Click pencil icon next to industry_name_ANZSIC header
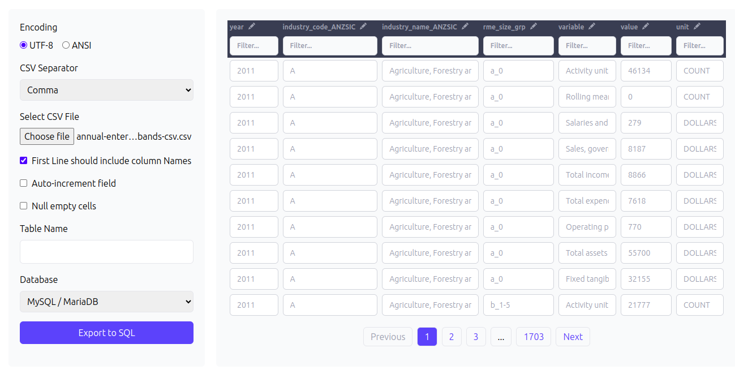This screenshot has width=735, height=374. coord(465,27)
